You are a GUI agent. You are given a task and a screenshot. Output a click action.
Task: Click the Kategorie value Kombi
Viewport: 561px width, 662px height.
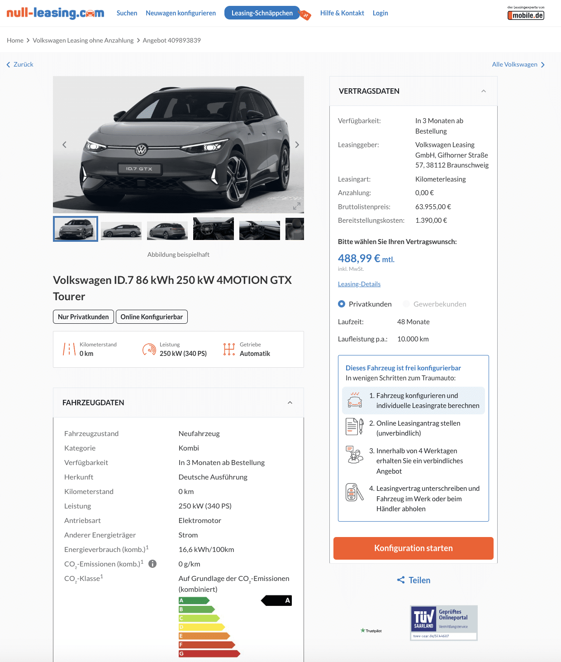click(x=189, y=448)
